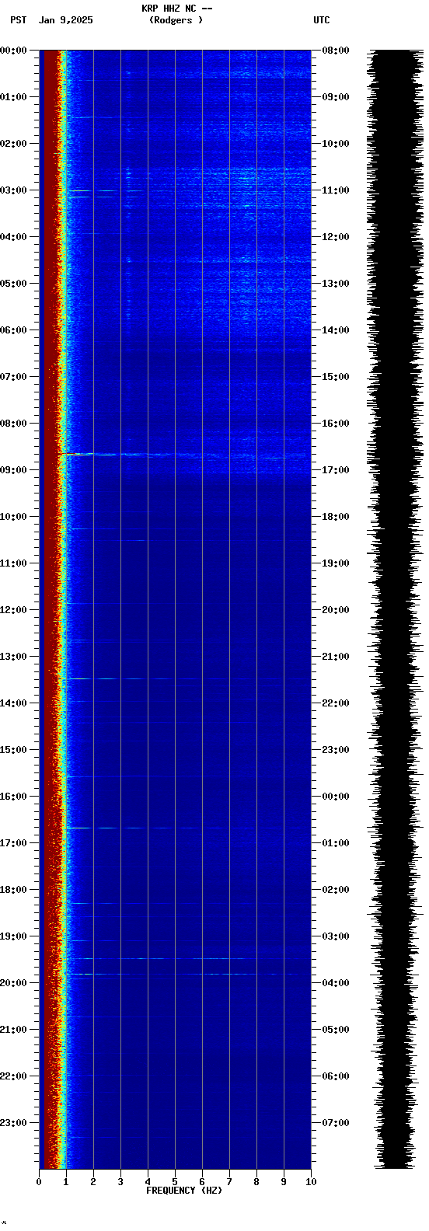This screenshot has width=429, height=1231.
Task: Click the PST time label '14:00'
Action: click(x=13, y=703)
